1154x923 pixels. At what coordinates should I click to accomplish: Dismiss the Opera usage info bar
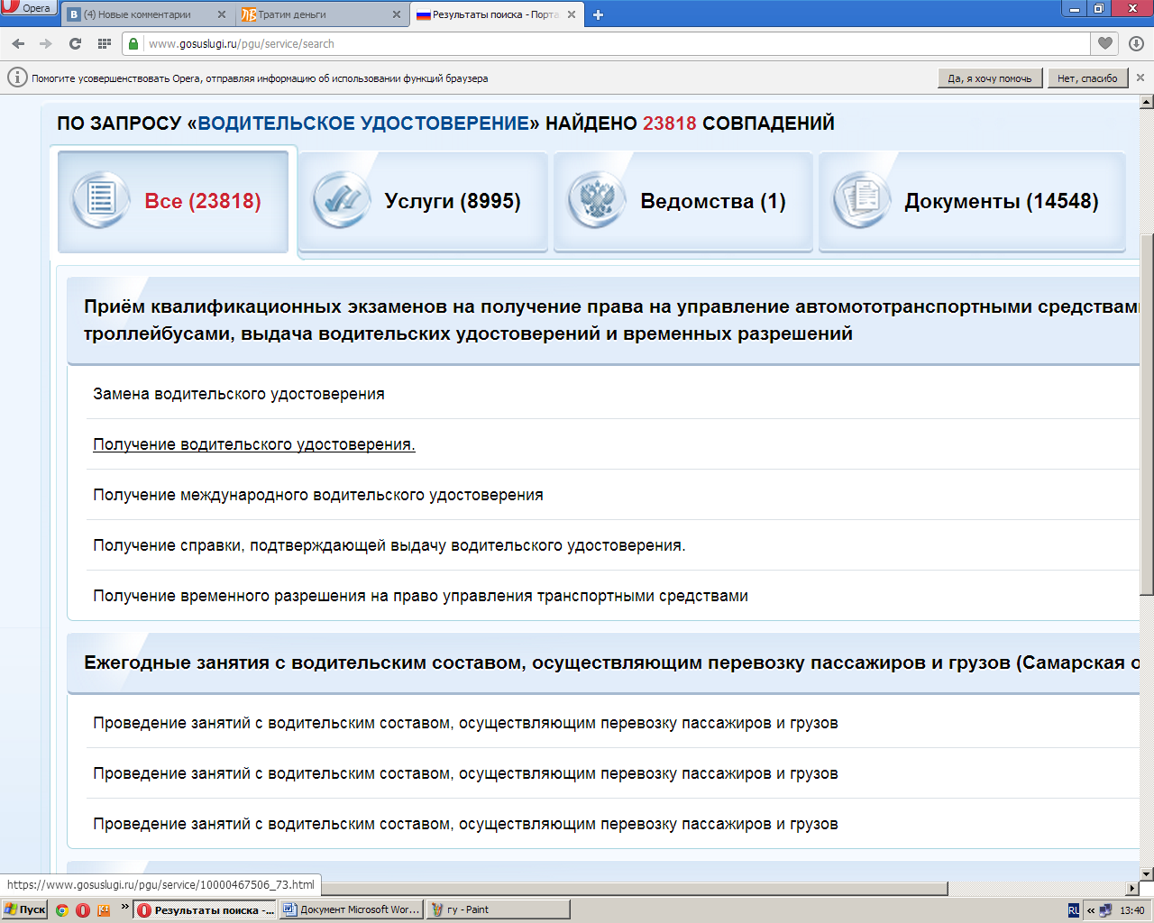pyautogui.click(x=1140, y=78)
